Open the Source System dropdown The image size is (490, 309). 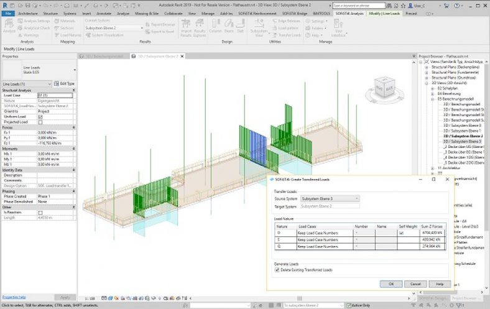point(330,198)
